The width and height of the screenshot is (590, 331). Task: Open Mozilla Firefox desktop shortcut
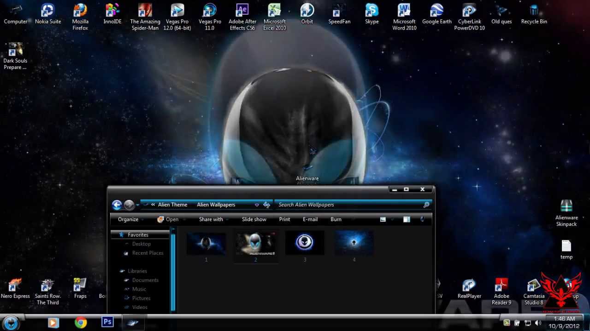tap(80, 17)
